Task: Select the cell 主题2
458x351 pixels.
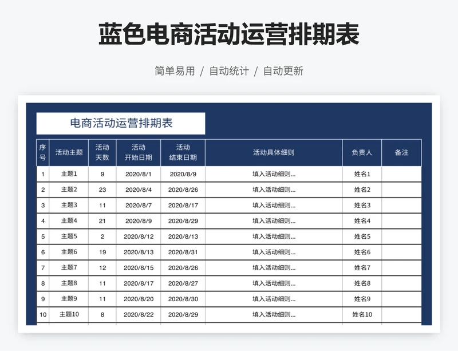Action: point(69,190)
